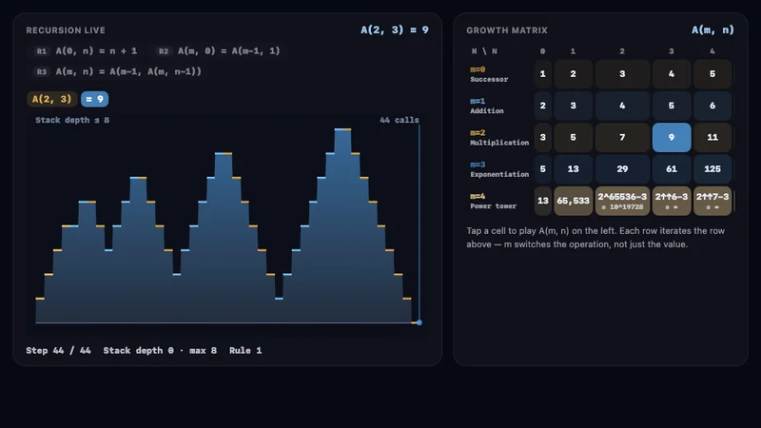Click the RECURSION LIVE panel title
This screenshot has height=428, width=761.
(66, 30)
